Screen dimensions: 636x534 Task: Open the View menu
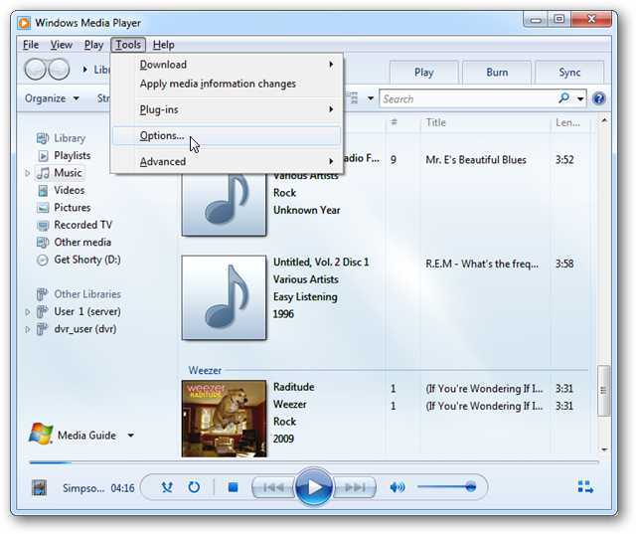click(x=62, y=45)
